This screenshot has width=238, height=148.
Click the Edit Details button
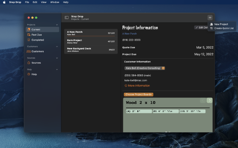[x=201, y=28]
